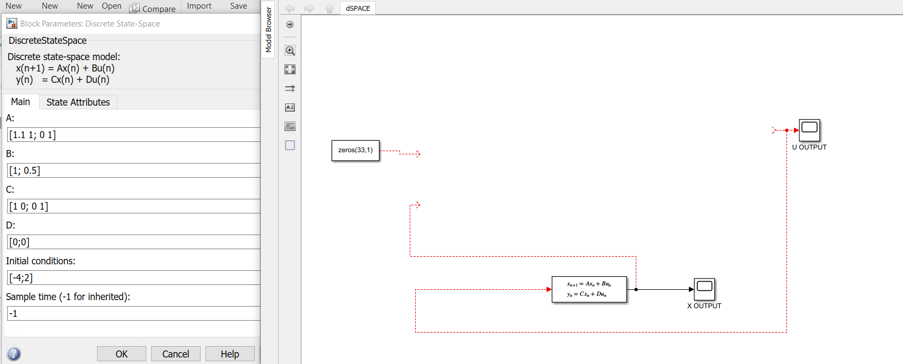
Task: Toggle the Sample Time display arrows icon
Action: pyautogui.click(x=290, y=88)
